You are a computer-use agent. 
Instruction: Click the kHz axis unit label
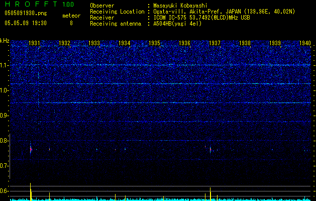point(5,41)
